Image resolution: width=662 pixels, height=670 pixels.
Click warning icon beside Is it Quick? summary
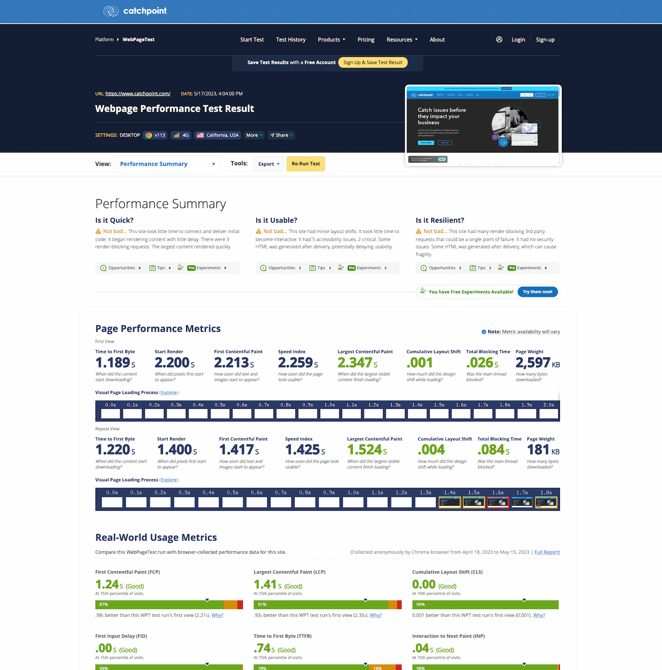point(98,231)
